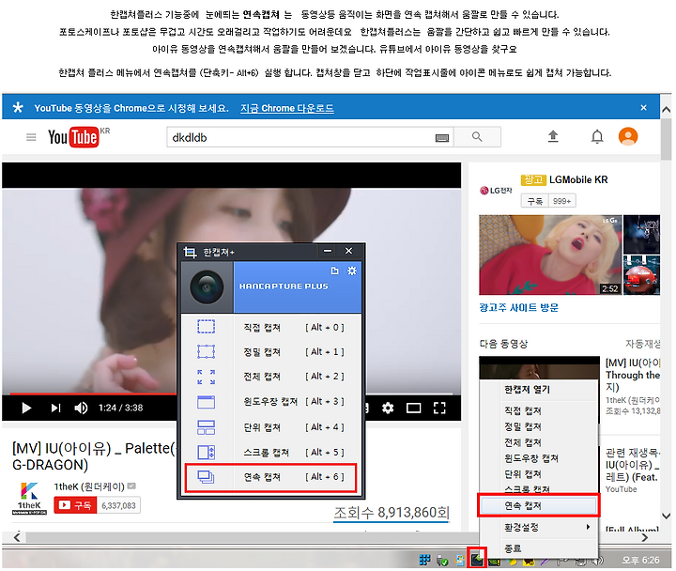Seek on the red video progress bar
Viewport: 676px width, 571px height.
pos(93,394)
